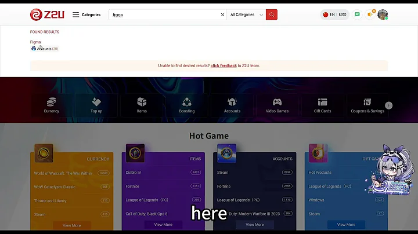This screenshot has width=418, height=234.
Task: Click the user profile avatar
Action: click(x=383, y=14)
